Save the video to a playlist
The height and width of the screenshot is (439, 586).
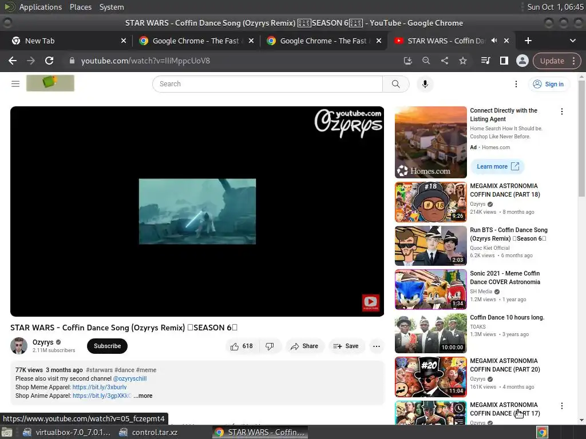pos(346,346)
